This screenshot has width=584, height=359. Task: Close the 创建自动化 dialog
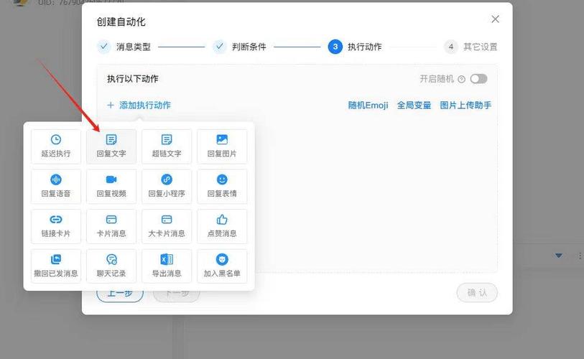tap(495, 19)
